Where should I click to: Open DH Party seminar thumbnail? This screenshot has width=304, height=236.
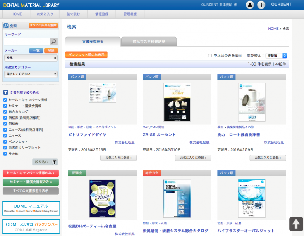point(102,198)
